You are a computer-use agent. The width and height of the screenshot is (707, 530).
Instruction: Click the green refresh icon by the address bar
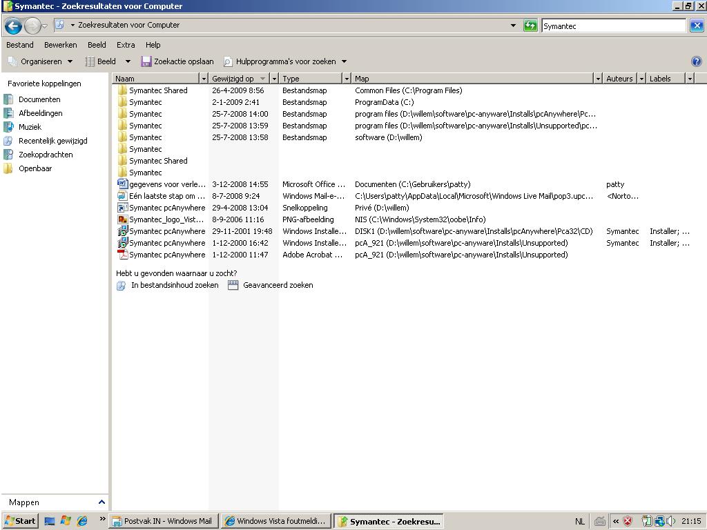coord(530,26)
